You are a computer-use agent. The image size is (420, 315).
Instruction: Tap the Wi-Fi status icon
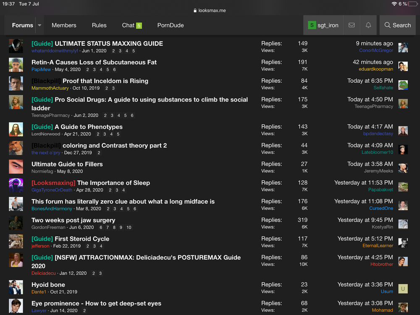[394, 4]
